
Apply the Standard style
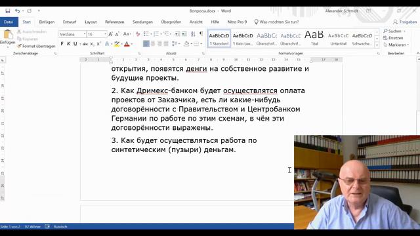tap(219, 39)
